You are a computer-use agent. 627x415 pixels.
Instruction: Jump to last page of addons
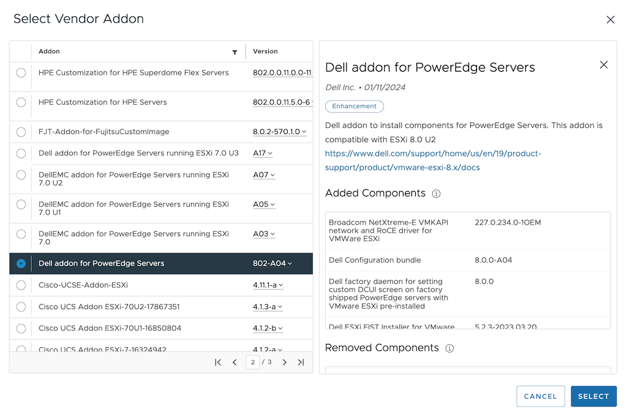(x=301, y=362)
